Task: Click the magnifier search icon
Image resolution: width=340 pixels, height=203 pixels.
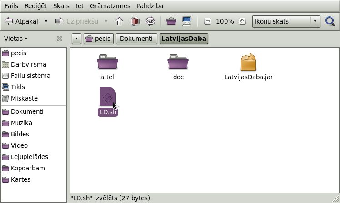Action: 330,21
